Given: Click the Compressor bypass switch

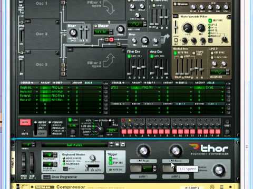Looking at the screenshot, I should click(x=18, y=186).
